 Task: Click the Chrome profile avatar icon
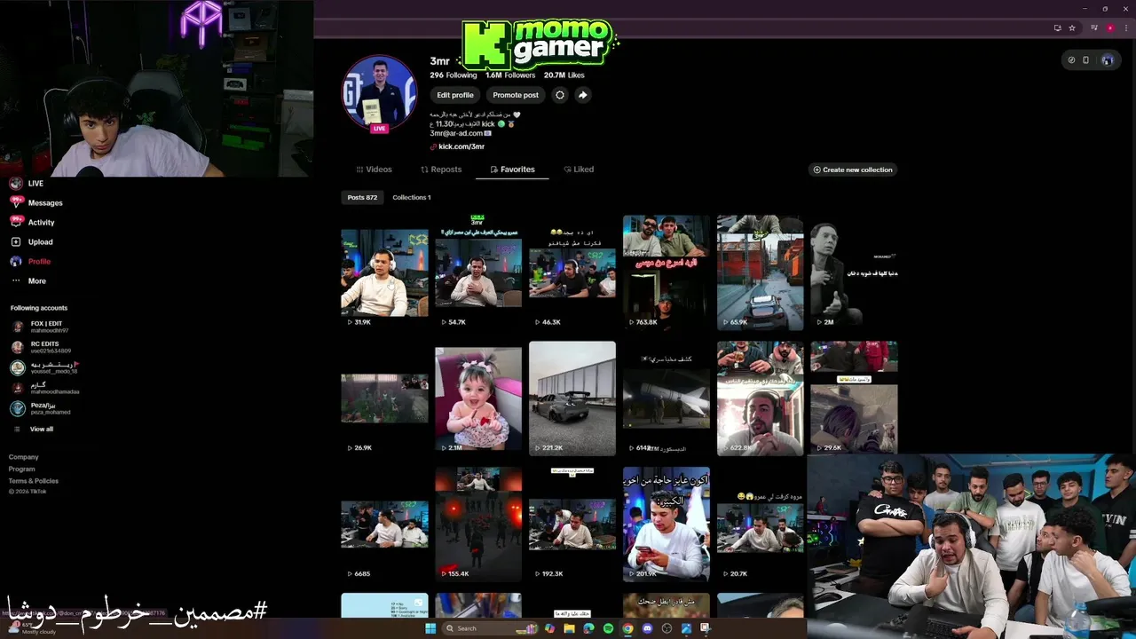click(1110, 28)
